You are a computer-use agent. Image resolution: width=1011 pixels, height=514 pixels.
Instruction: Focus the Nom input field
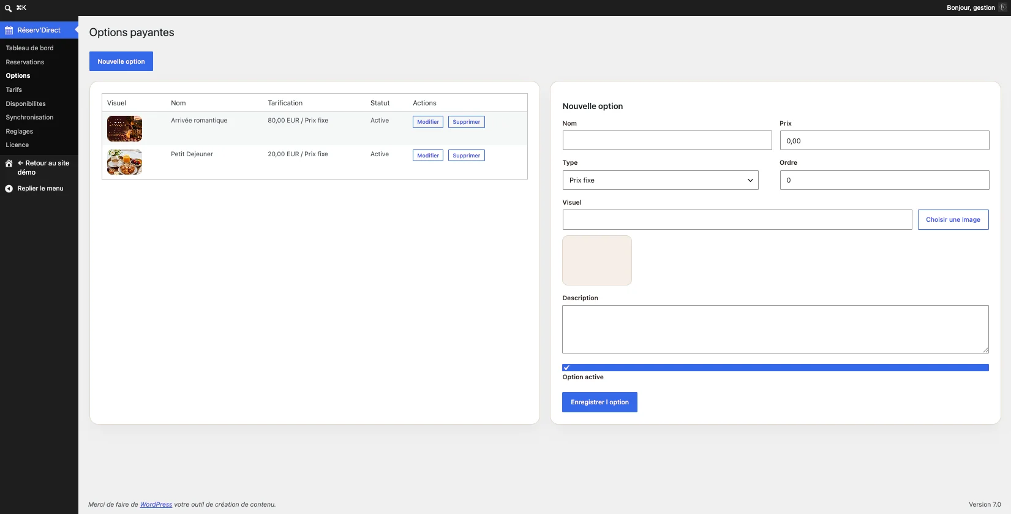(667, 140)
